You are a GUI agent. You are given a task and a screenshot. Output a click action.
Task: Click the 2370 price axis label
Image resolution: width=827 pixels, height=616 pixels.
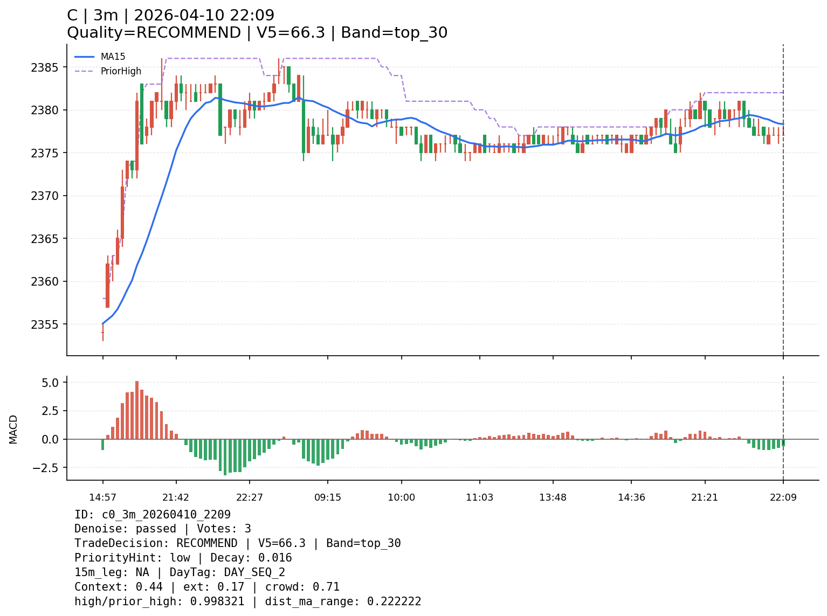pos(49,196)
